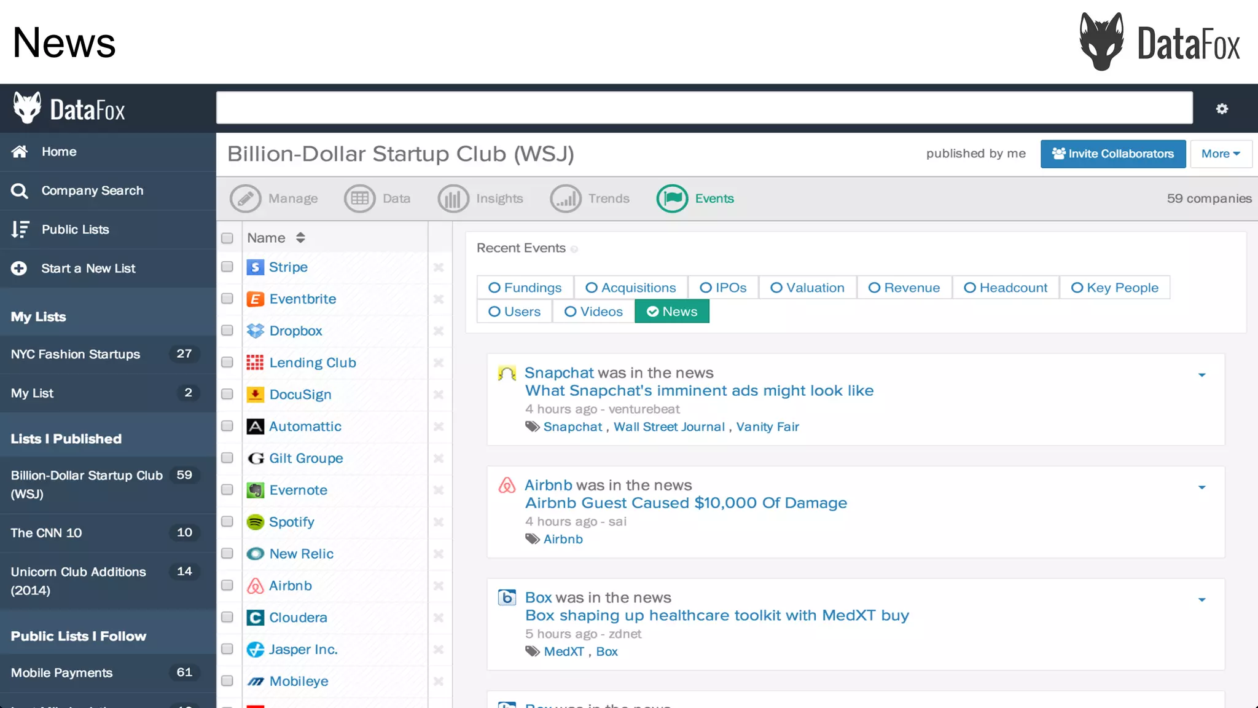1258x708 pixels.
Task: Click the settings gear icon
Action: 1222,109
